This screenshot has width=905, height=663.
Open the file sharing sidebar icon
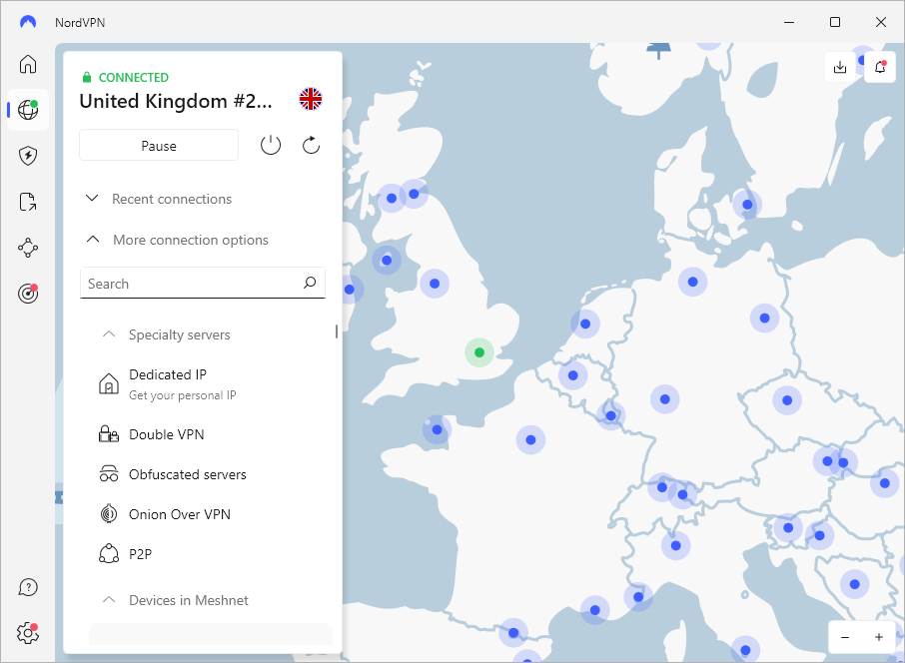[x=28, y=202]
